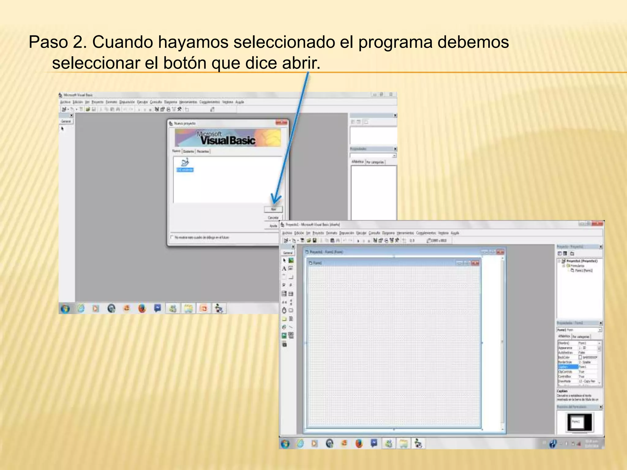Click Open Project icon in back window toolbar

(88, 109)
